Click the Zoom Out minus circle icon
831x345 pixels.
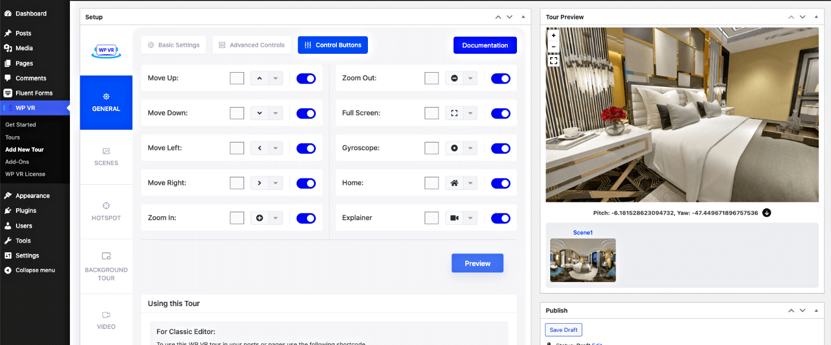(454, 78)
